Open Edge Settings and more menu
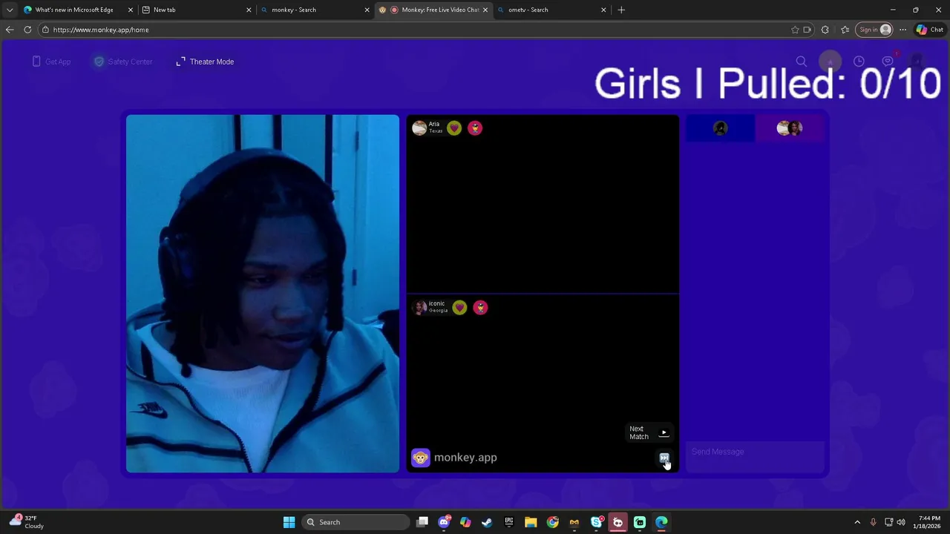 click(x=902, y=30)
